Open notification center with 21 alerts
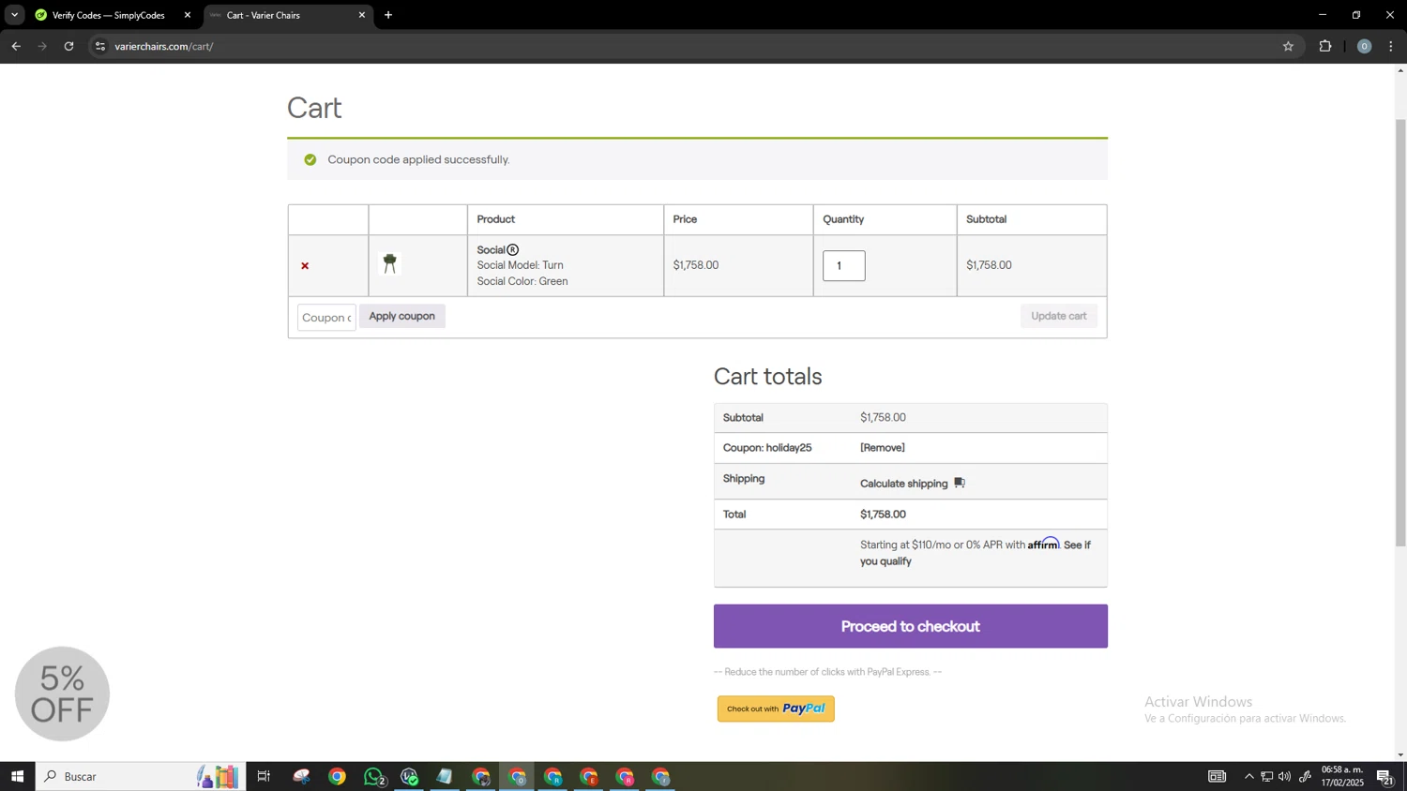The width and height of the screenshot is (1407, 791). coord(1384,776)
